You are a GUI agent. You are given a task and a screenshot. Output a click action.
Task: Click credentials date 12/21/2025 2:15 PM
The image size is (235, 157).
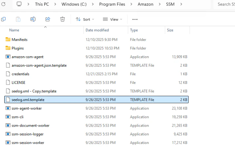coord(102,74)
